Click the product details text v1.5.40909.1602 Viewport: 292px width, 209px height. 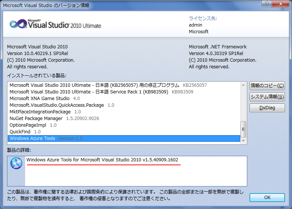tap(102, 160)
